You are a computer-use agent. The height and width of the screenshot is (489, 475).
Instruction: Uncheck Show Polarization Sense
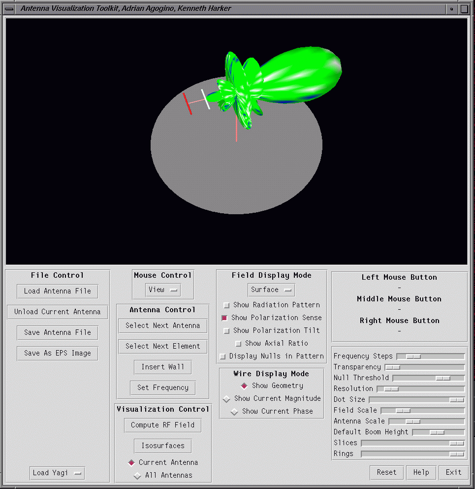tap(224, 318)
